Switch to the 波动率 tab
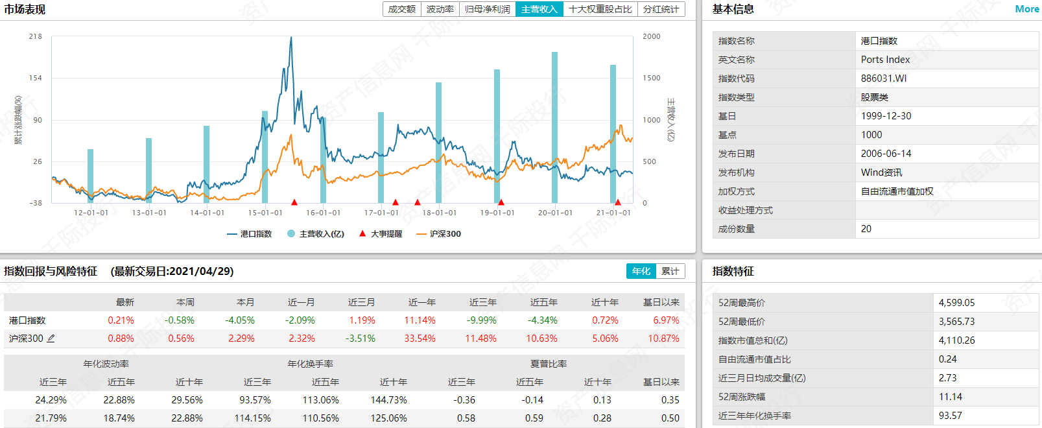 coord(440,9)
